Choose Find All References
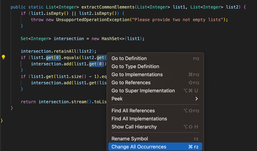The height and width of the screenshot is (151, 257). coord(133,111)
